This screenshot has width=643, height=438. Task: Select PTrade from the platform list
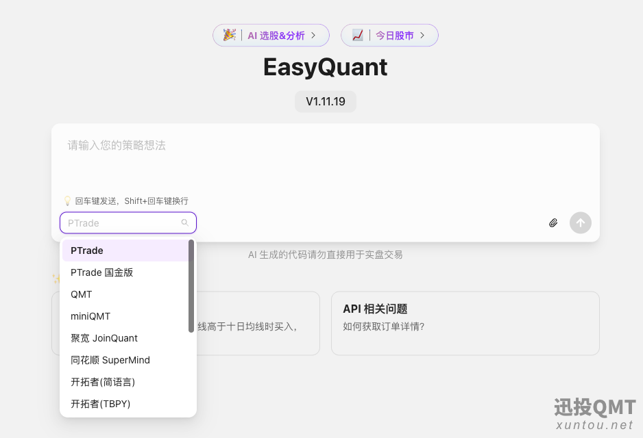(87, 250)
